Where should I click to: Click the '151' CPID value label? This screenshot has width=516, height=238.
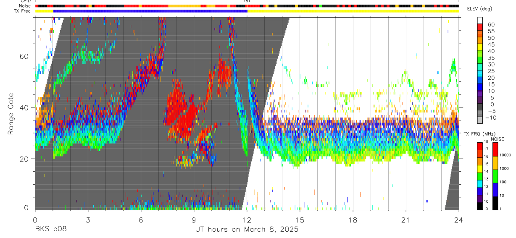[247, 1]
